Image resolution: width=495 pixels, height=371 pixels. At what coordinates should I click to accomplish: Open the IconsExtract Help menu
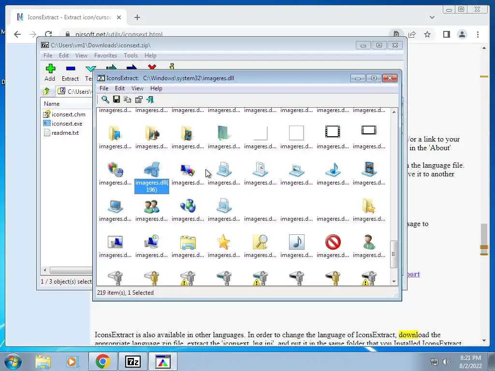[x=156, y=88]
